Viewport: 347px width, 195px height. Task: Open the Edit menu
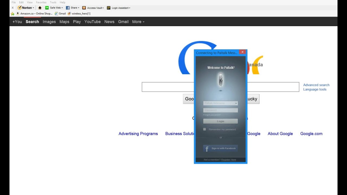coord(21,2)
